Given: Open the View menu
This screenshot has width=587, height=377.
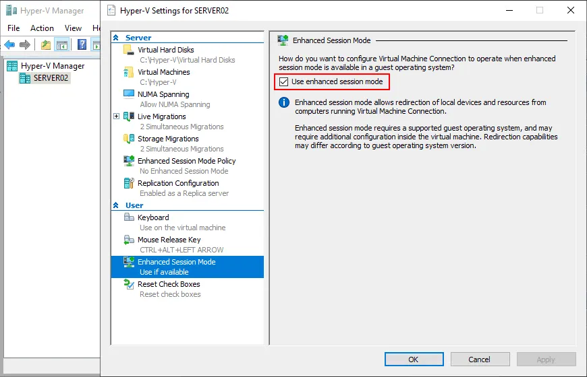Looking at the screenshot, I should coord(73,28).
